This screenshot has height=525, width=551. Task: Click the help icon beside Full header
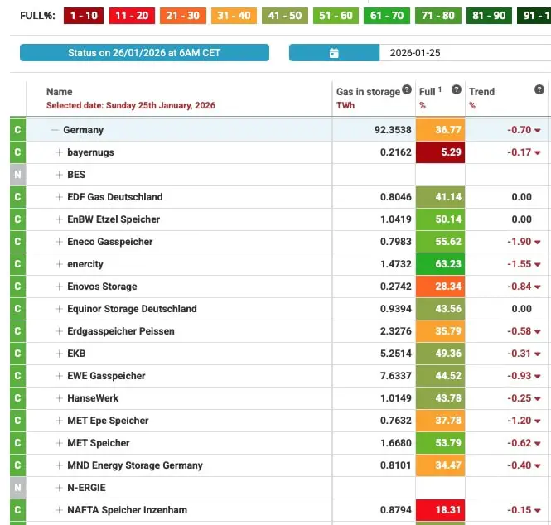[457, 89]
